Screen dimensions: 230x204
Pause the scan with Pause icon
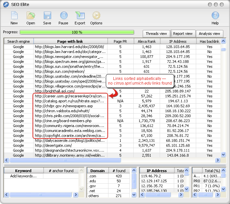(x=63, y=15)
